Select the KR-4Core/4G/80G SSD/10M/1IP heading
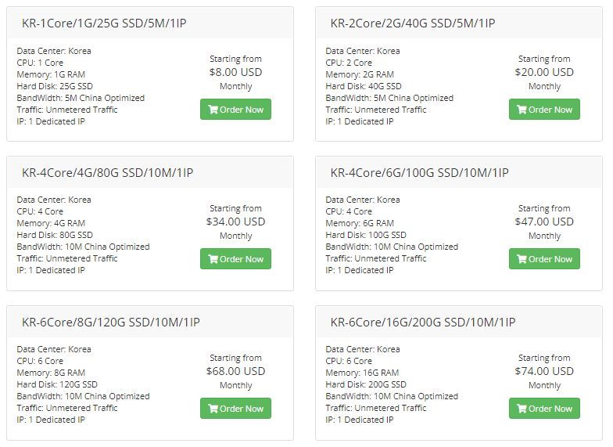This screenshot has height=447, width=613. tap(108, 172)
